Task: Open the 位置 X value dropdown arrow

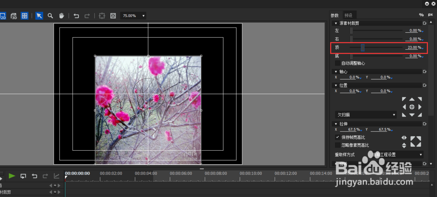Action: [361, 92]
